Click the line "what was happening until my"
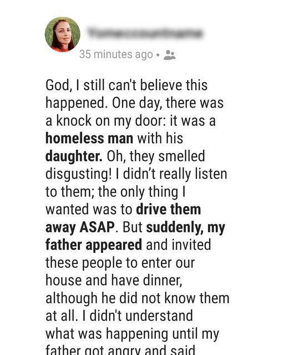The width and height of the screenshot is (284, 355). point(132,334)
